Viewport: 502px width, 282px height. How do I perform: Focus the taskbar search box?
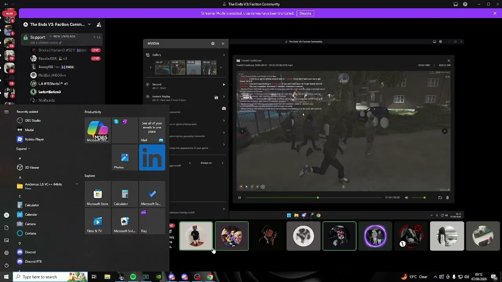[x=50, y=277]
